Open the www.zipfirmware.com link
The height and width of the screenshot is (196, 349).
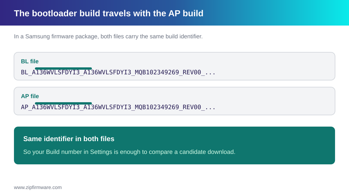[38, 188]
